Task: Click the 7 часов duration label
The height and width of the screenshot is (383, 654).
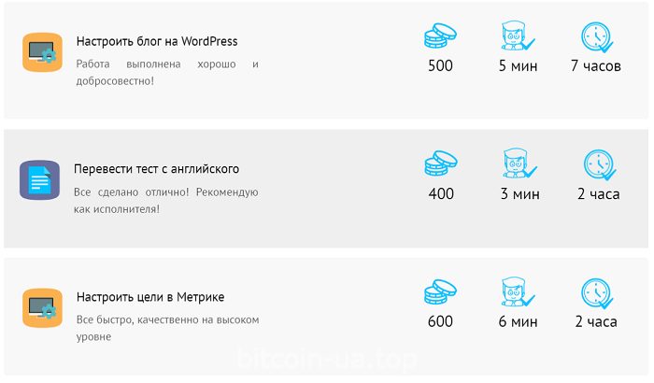Action: [596, 65]
